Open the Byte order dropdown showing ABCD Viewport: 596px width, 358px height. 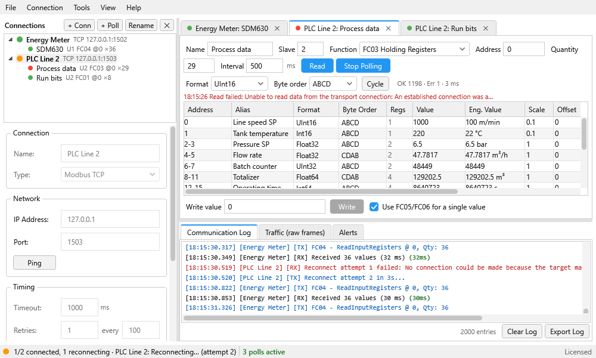point(333,84)
